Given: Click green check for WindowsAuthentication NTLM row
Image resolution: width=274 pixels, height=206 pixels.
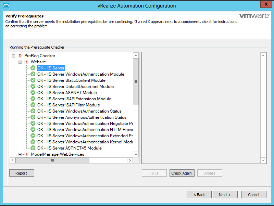Looking at the screenshot, I should pyautogui.click(x=33, y=130).
